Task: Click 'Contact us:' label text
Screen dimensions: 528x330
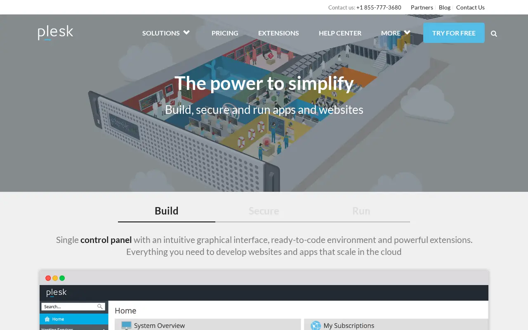Action: (x=342, y=7)
